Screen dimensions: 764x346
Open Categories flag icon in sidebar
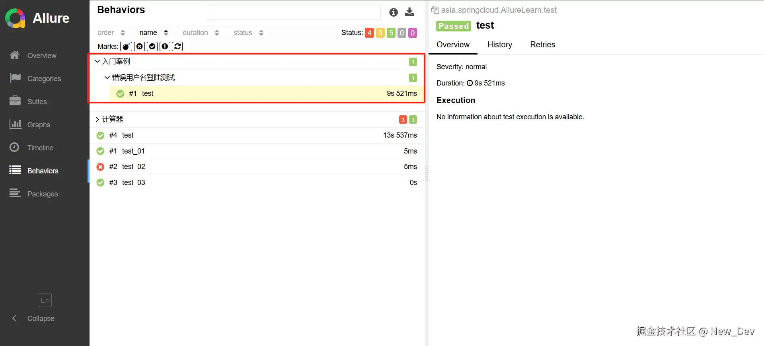coord(15,78)
